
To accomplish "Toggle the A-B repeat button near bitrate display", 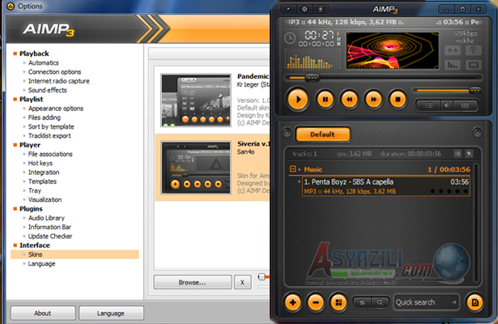I will (453, 50).
